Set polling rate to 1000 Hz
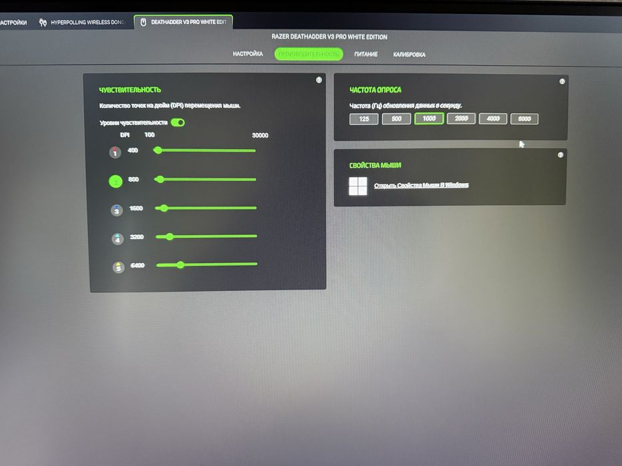622x466 pixels. pos(429,118)
